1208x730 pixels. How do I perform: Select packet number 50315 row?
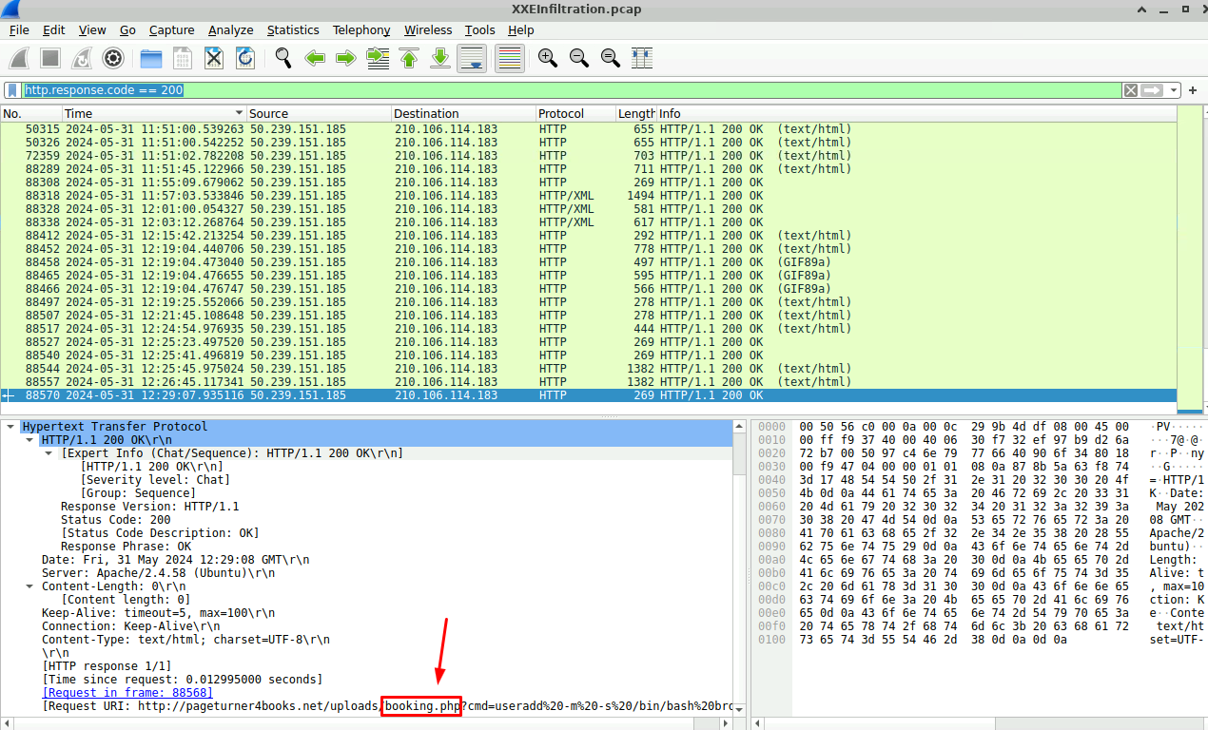tap(588, 129)
